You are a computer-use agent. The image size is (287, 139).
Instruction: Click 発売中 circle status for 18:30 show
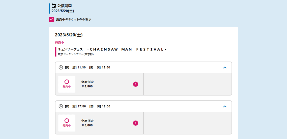67,123
